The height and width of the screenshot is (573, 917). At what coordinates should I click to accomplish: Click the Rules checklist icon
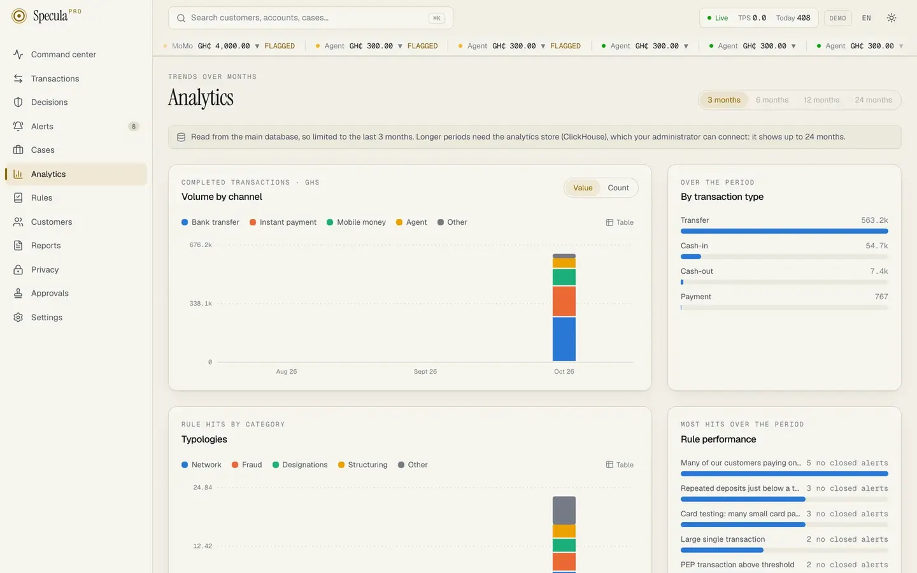(x=18, y=198)
